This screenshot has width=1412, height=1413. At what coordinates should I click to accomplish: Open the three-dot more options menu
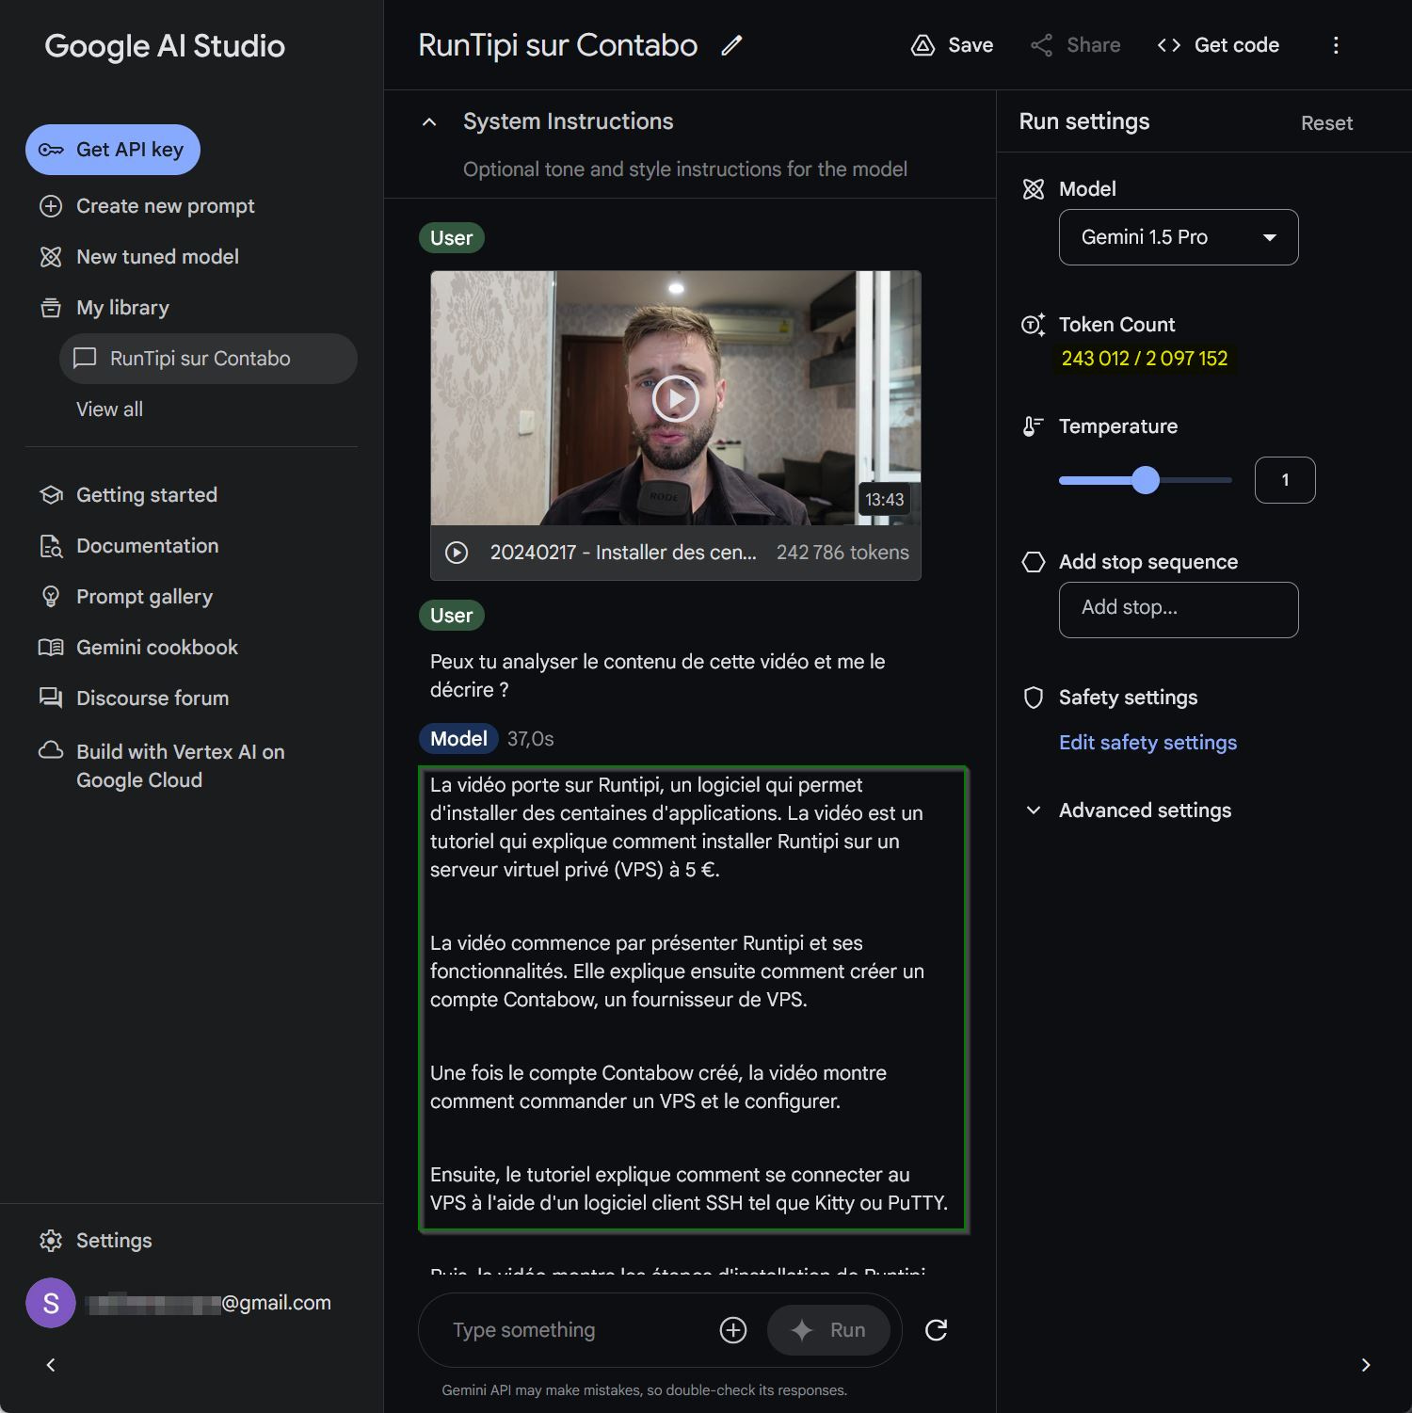click(x=1336, y=45)
